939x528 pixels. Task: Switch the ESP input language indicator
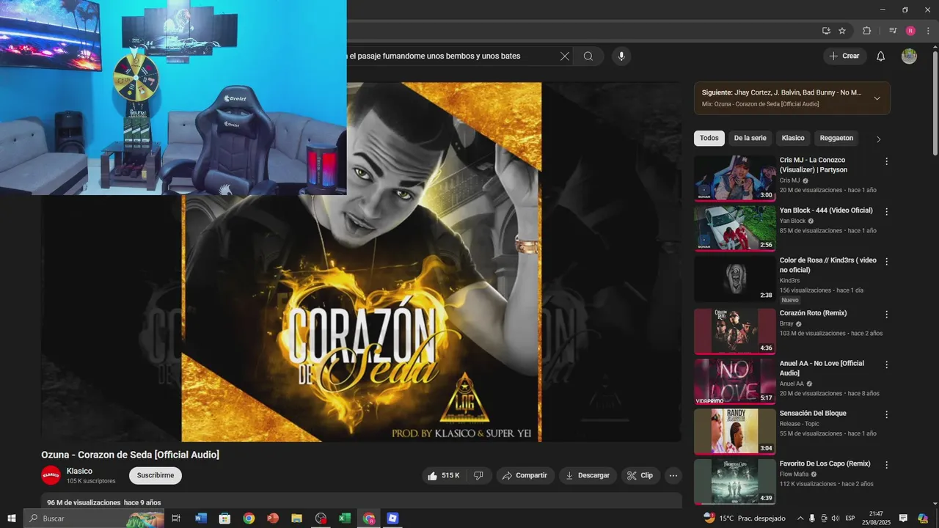coord(850,518)
